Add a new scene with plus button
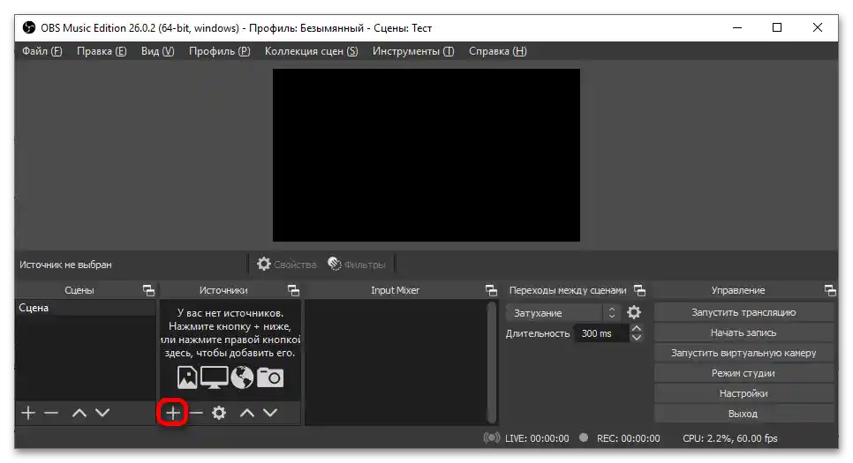 [x=28, y=413]
